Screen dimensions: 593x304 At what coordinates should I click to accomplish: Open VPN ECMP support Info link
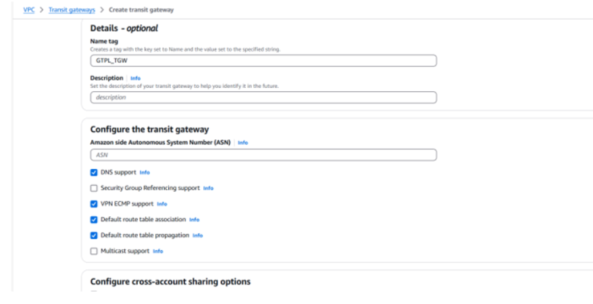[162, 203]
